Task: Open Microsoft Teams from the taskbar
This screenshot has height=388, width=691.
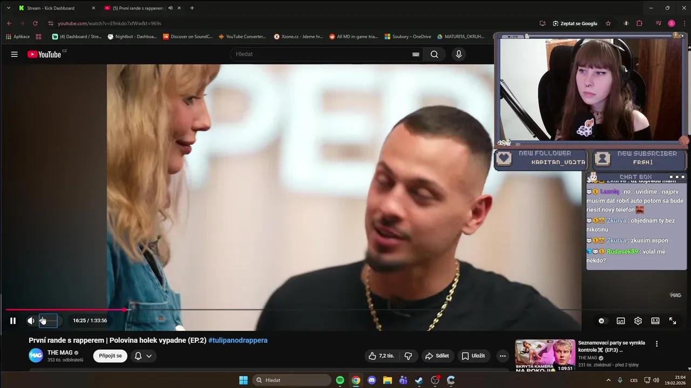Action: tap(403, 380)
